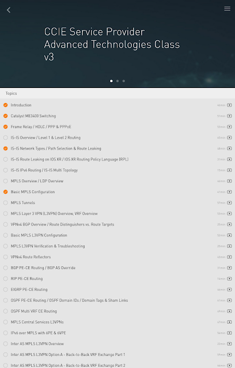Play OSPF PE-CE Routing video icon

click(x=229, y=300)
